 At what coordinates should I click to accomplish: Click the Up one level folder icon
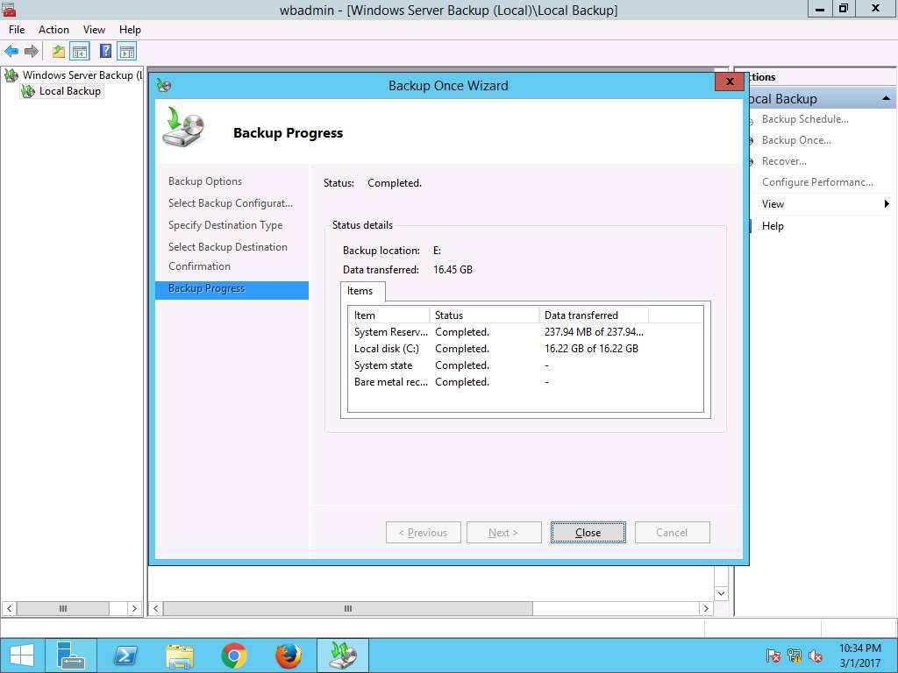tap(59, 52)
